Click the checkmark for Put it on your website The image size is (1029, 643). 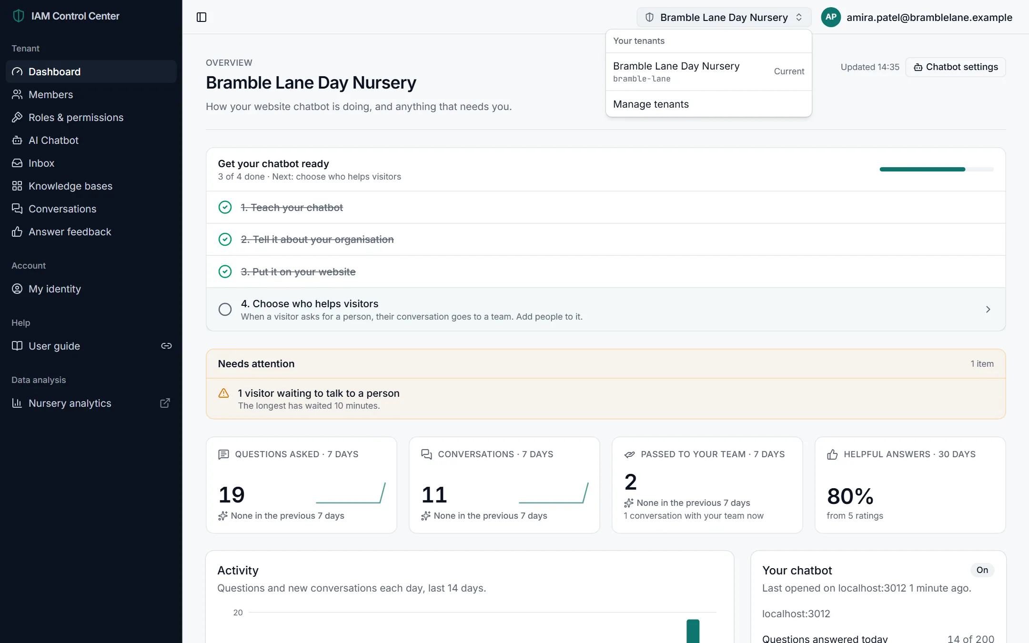point(225,271)
